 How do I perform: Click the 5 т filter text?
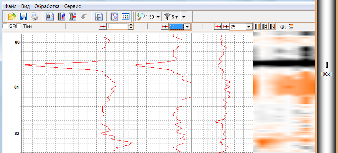coord(175,17)
